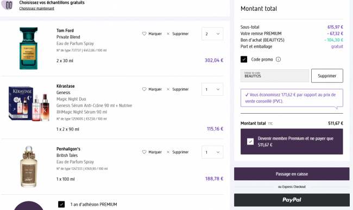
Task: Uncheck the Code promo checkbox
Action: [x=244, y=59]
